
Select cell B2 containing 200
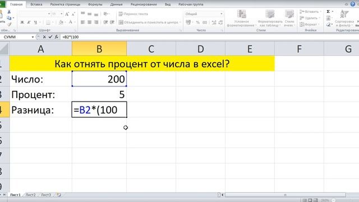coord(99,79)
